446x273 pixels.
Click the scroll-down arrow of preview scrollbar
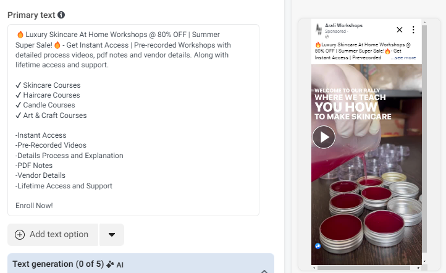[x=424, y=261]
